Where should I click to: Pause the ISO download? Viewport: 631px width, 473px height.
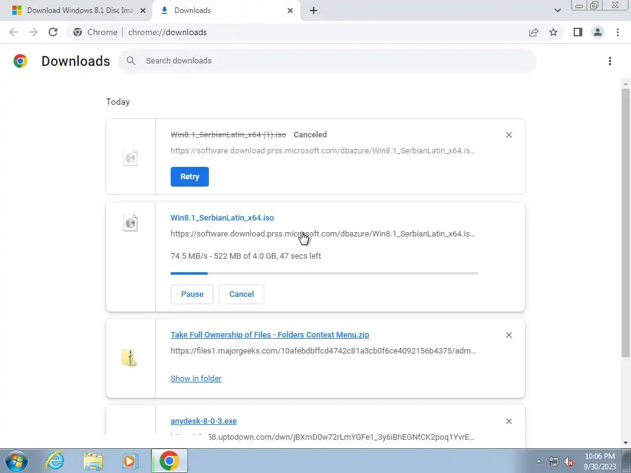(192, 294)
